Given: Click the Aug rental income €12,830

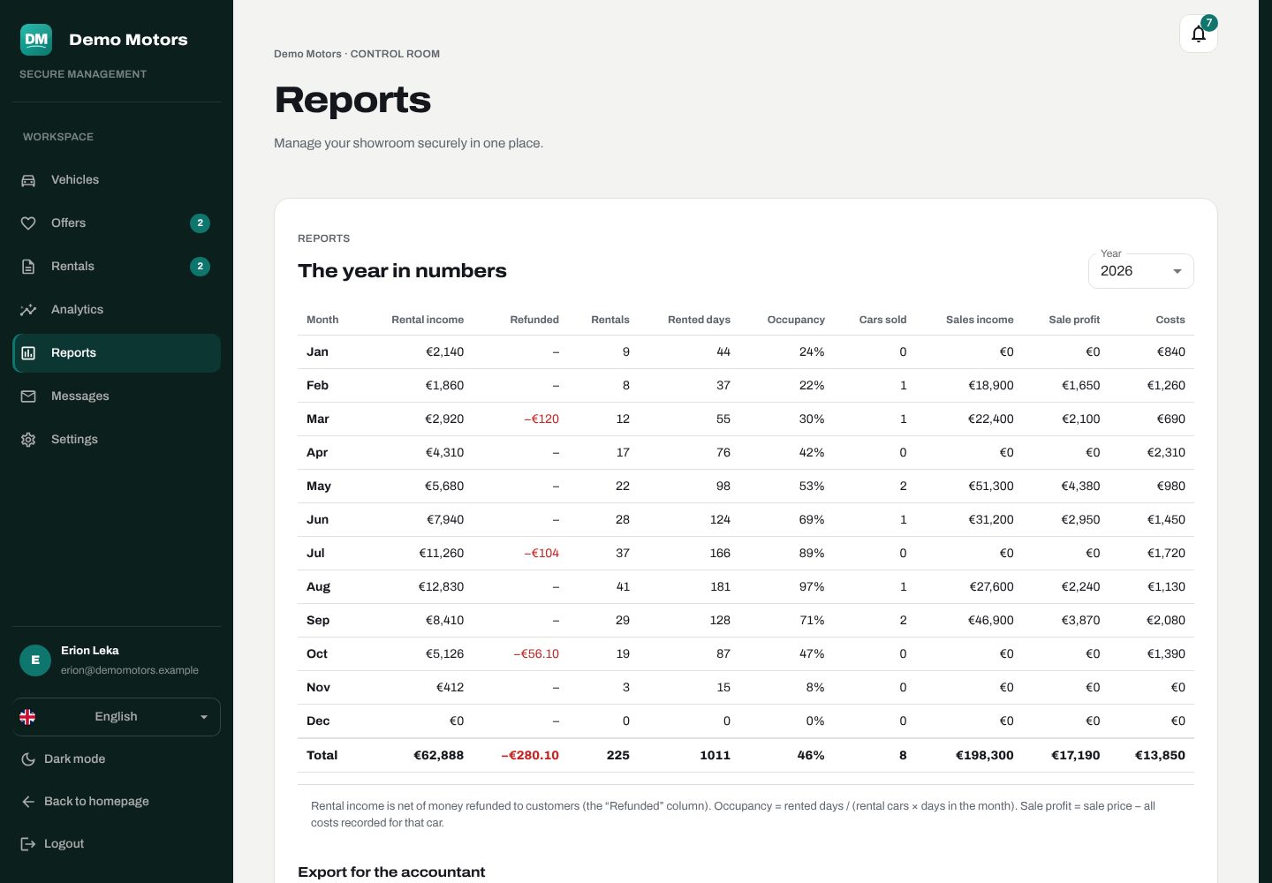Looking at the screenshot, I should [x=441, y=587].
